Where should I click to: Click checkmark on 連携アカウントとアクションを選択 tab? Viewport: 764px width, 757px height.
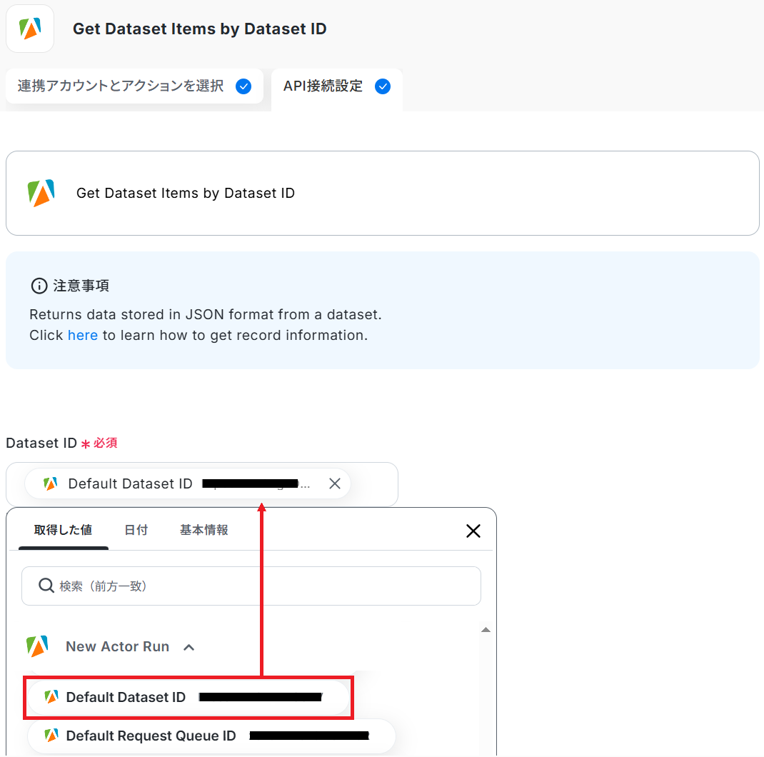click(x=243, y=86)
